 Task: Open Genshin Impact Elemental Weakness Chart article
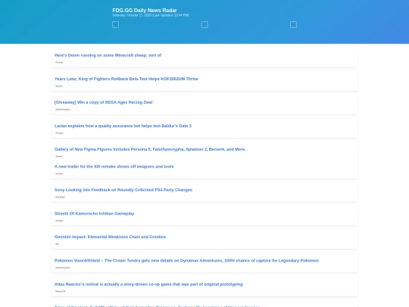pyautogui.click(x=110, y=237)
